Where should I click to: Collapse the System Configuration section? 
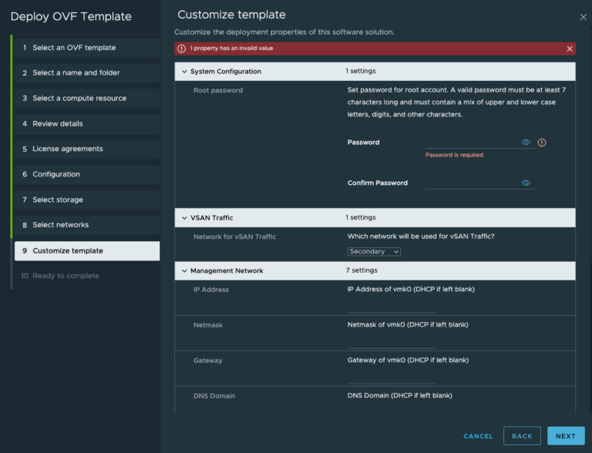[x=184, y=72]
